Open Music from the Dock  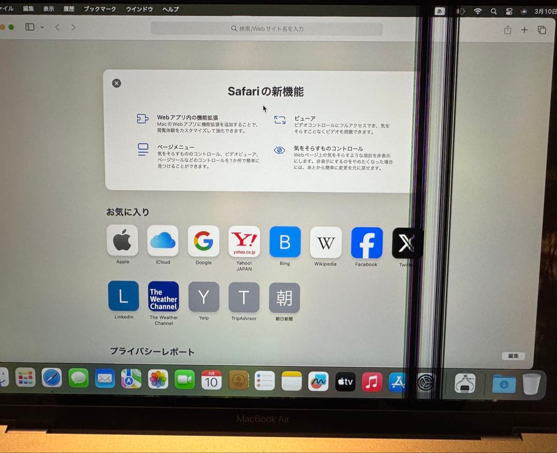[x=372, y=382]
